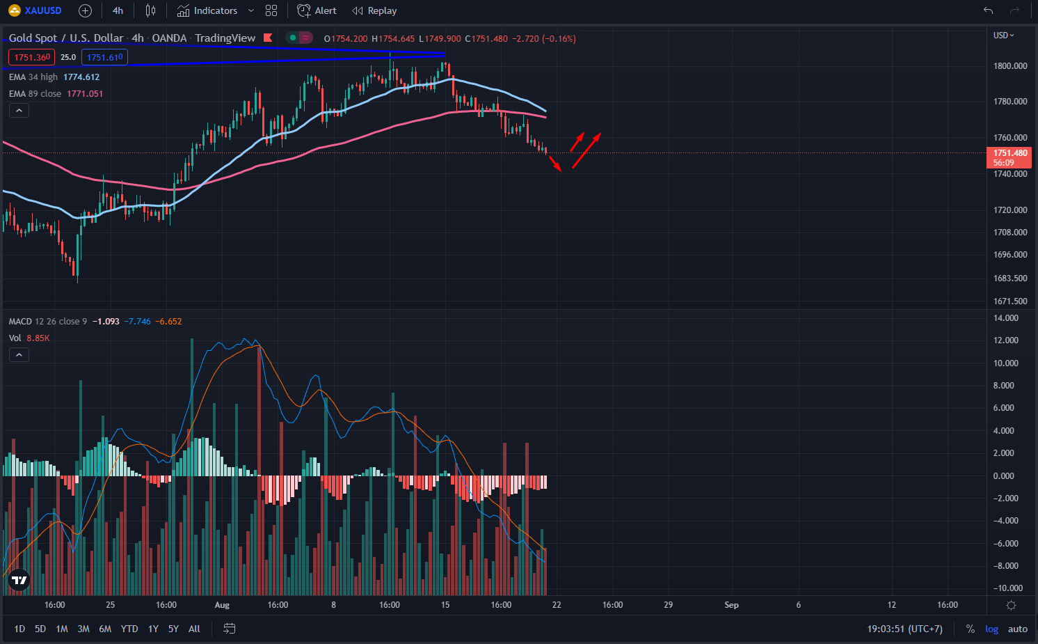Viewport: 1038px width, 644px height.
Task: Click the undo arrow in top bar
Action: coord(988,11)
